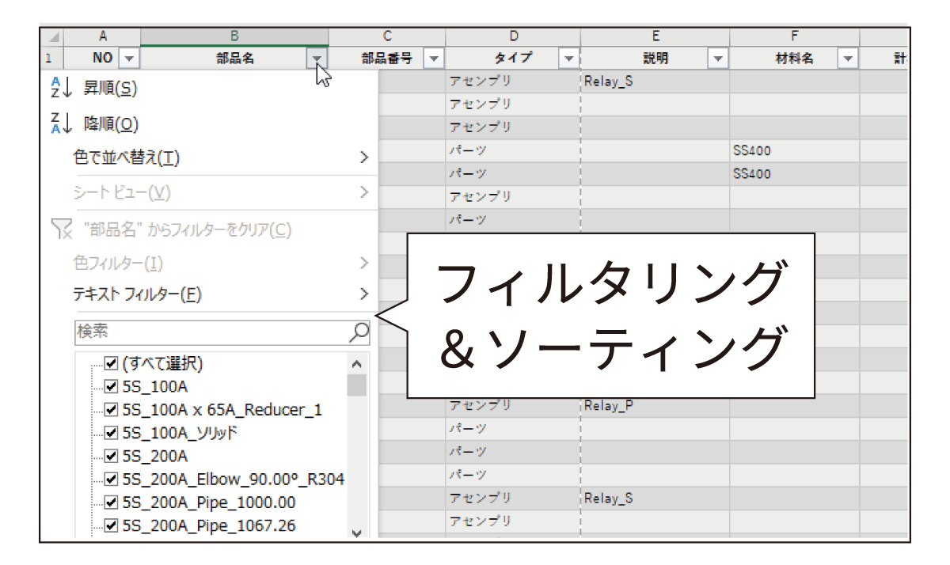Uncheck the (すべて選択) checkbox
The width and height of the screenshot is (950, 565).
tap(111, 364)
